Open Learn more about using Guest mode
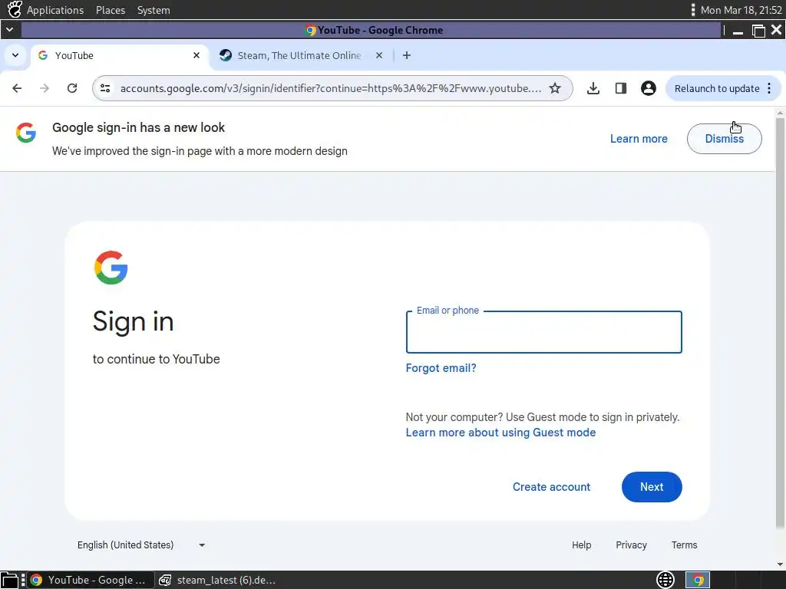 (500, 433)
